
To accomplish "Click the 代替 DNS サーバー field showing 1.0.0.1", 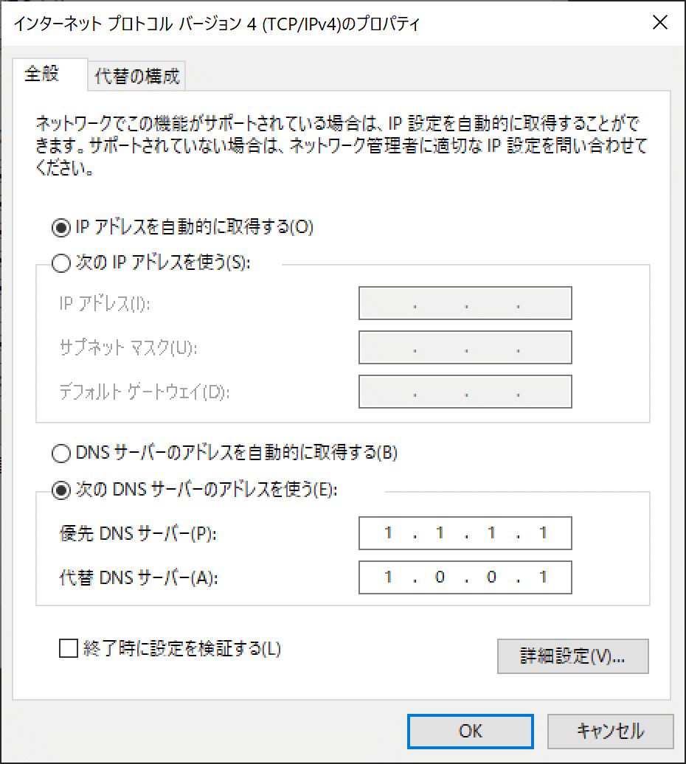I will point(465,577).
